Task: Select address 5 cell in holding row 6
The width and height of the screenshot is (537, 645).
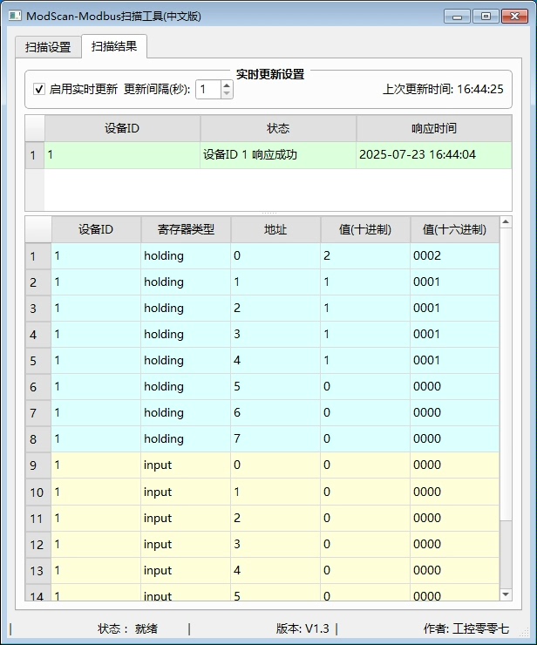Action: coord(275,387)
